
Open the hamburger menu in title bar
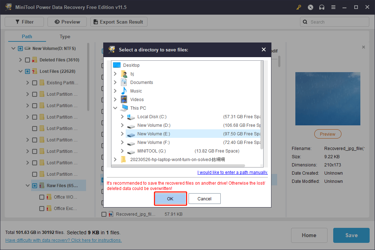333,7
